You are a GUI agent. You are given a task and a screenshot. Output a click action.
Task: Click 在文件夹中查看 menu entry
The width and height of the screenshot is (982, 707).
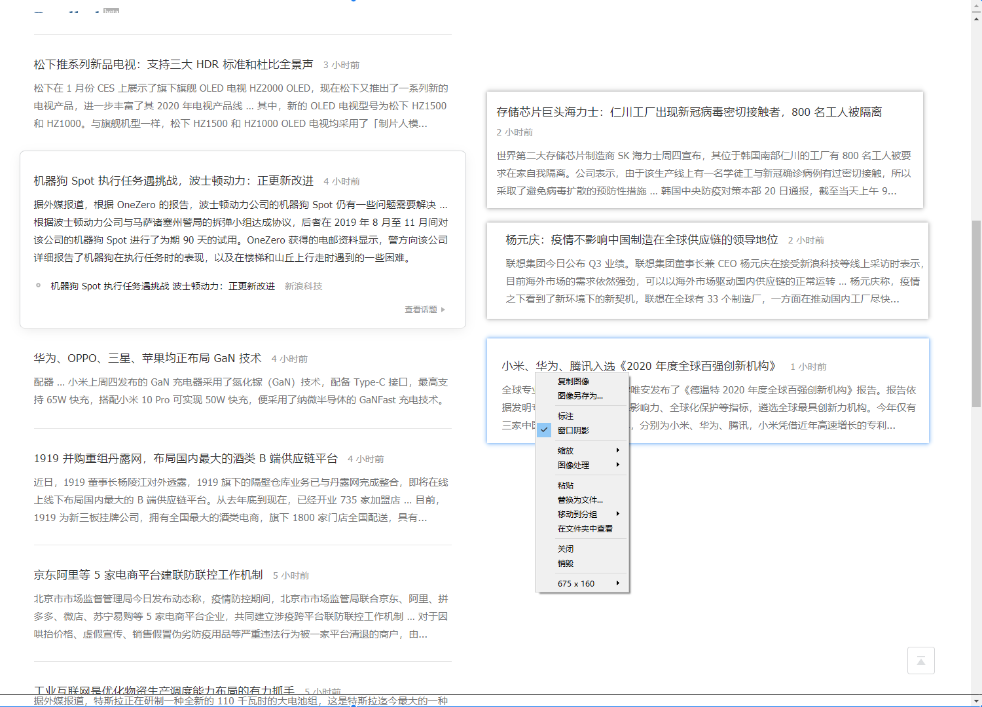582,528
